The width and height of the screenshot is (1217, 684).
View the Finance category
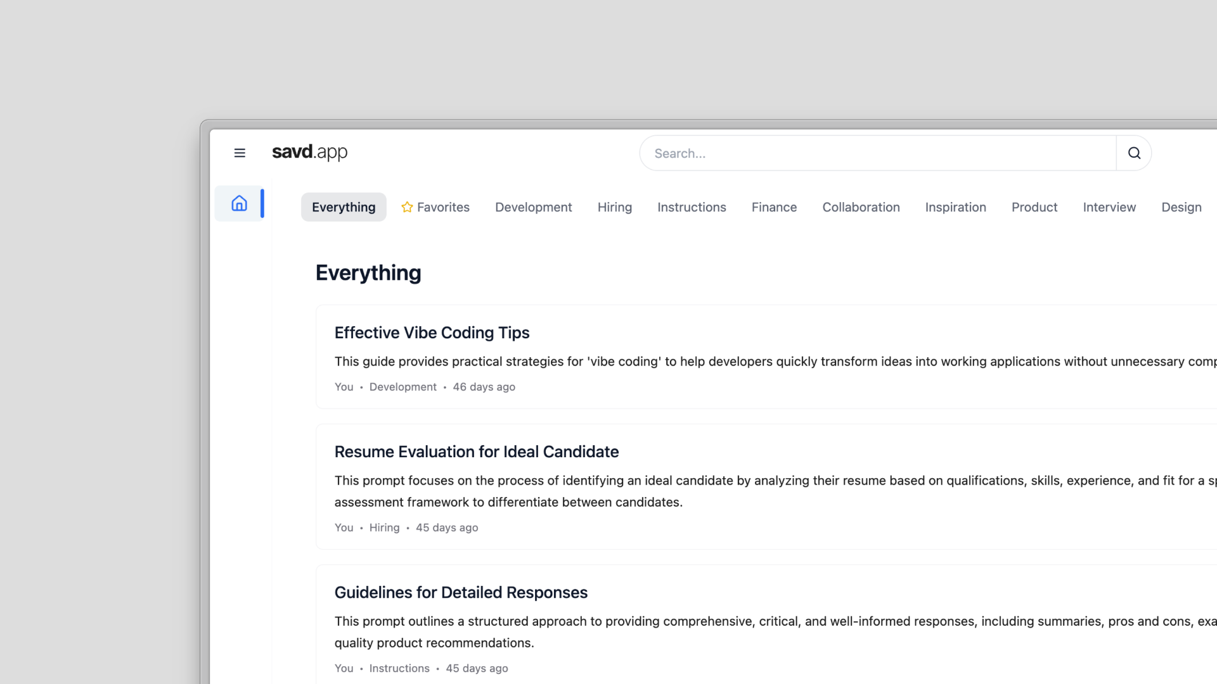pyautogui.click(x=774, y=207)
